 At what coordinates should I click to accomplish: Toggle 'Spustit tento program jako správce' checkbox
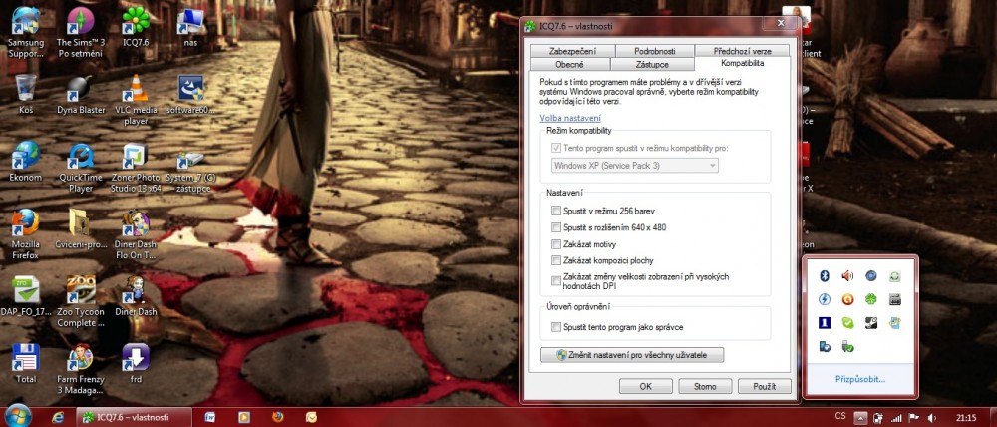556,327
